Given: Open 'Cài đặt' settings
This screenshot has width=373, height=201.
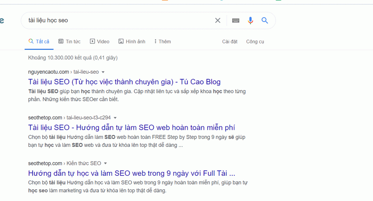Looking at the screenshot, I should click(x=229, y=42).
